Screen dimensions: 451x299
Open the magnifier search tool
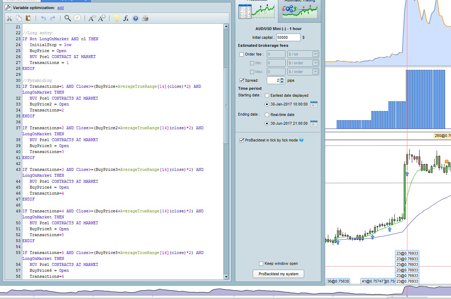click(68, 18)
